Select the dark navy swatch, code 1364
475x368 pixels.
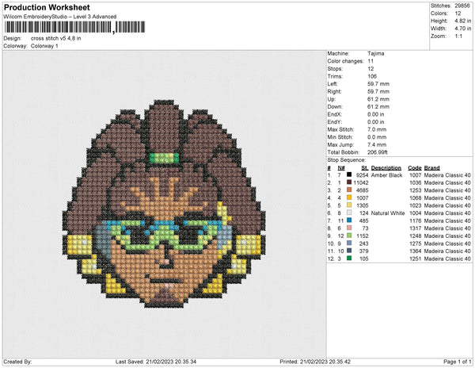349,251
